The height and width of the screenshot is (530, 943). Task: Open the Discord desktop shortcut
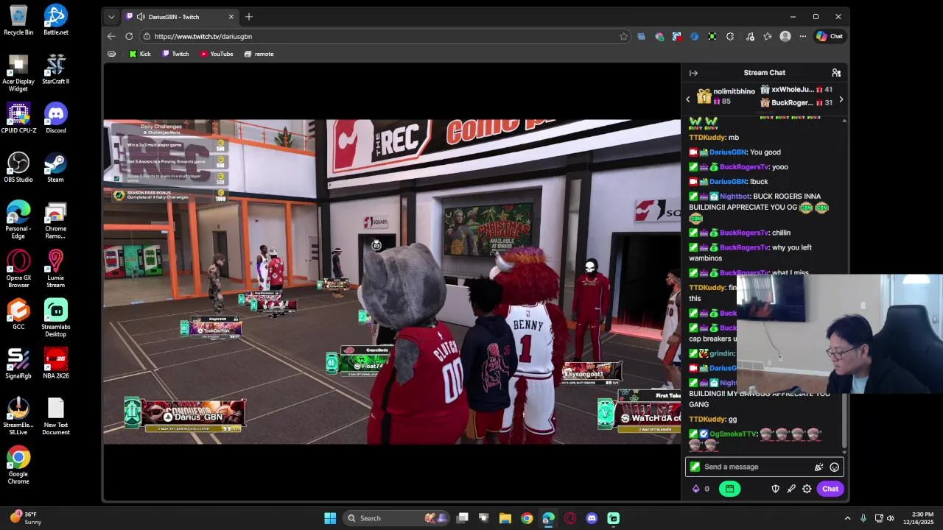pyautogui.click(x=55, y=118)
